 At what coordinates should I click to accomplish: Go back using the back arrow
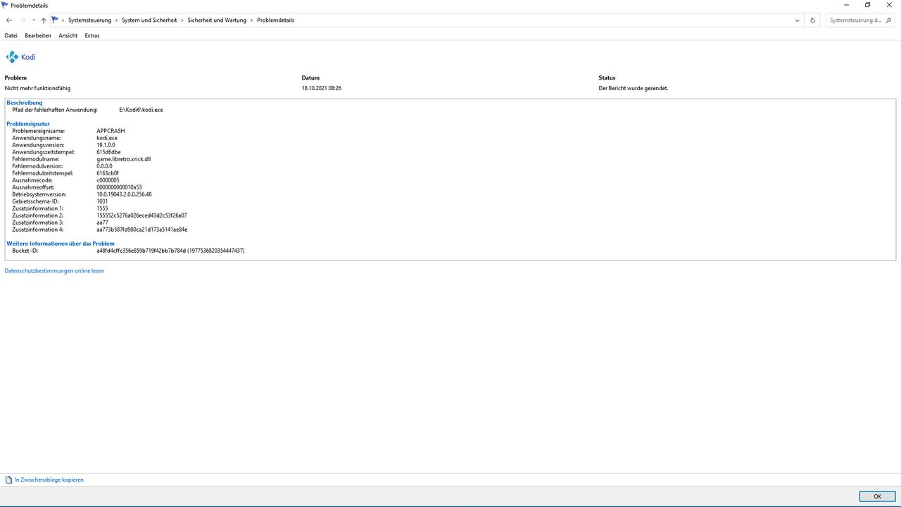[x=8, y=20]
